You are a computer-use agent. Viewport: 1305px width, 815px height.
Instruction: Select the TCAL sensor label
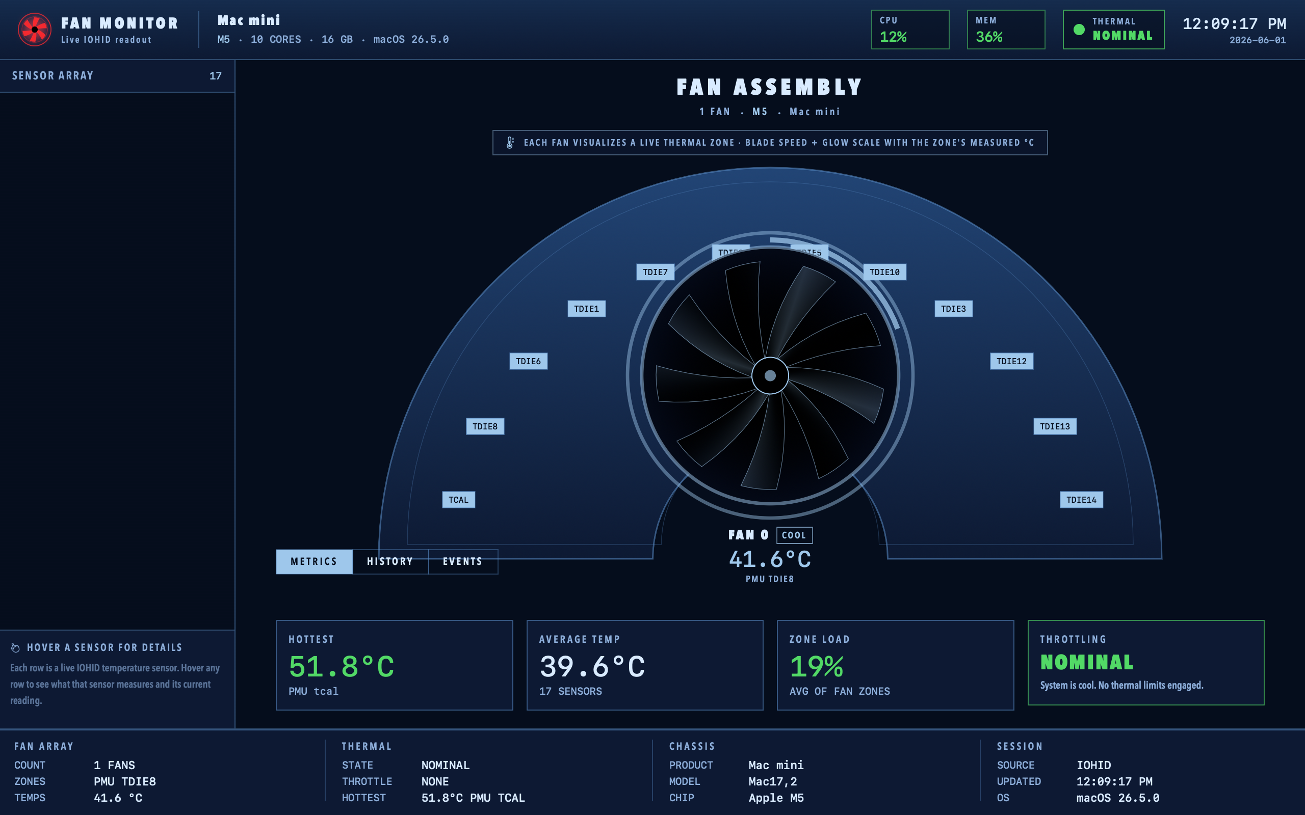tap(459, 500)
